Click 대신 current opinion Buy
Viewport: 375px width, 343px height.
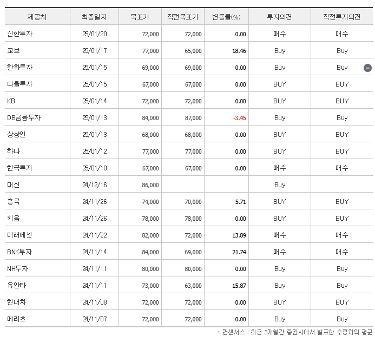[x=280, y=185]
